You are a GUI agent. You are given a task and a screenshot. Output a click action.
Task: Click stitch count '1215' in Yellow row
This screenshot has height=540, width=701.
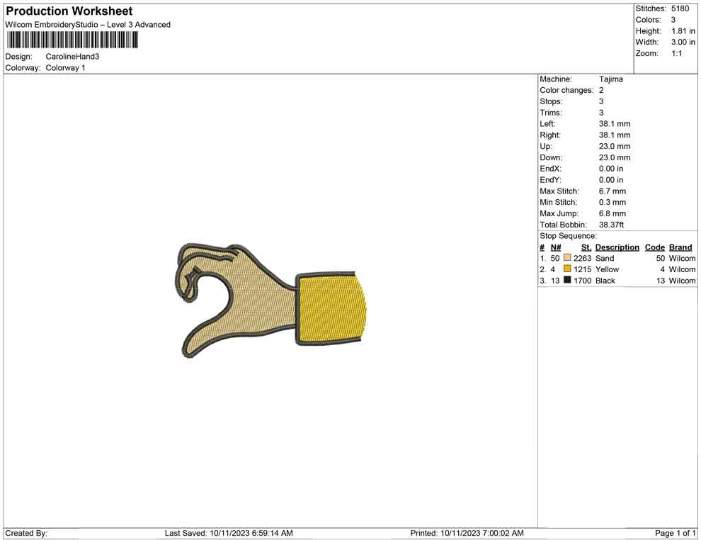[583, 269]
